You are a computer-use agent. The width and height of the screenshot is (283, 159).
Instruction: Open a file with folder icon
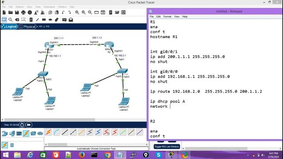point(11,12)
